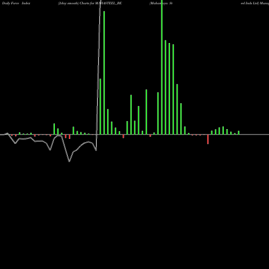Click the green bar extending past the chart top
This screenshot has height=269, width=269.
point(162,67)
